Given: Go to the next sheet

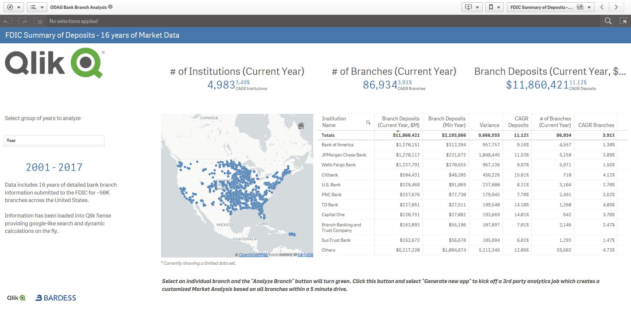Looking at the screenshot, I should click(x=617, y=7).
